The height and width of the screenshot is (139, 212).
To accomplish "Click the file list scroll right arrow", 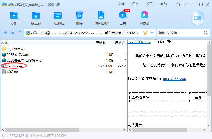I will pos(124,130).
